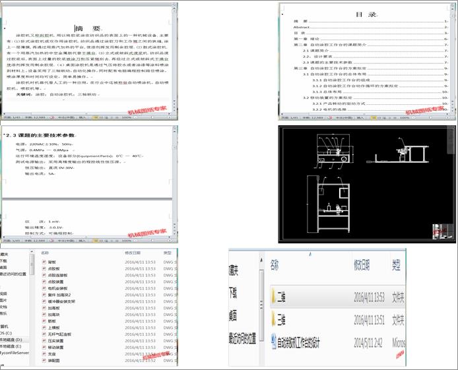Click the 2016/4/11 13:51 date of 三维 folder
The width and height of the screenshot is (458, 370).
coord(369,320)
